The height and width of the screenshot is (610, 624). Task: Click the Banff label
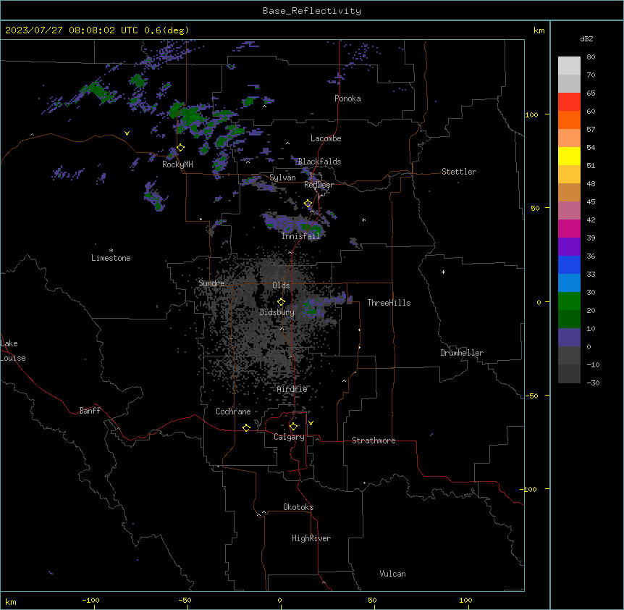pyautogui.click(x=90, y=411)
